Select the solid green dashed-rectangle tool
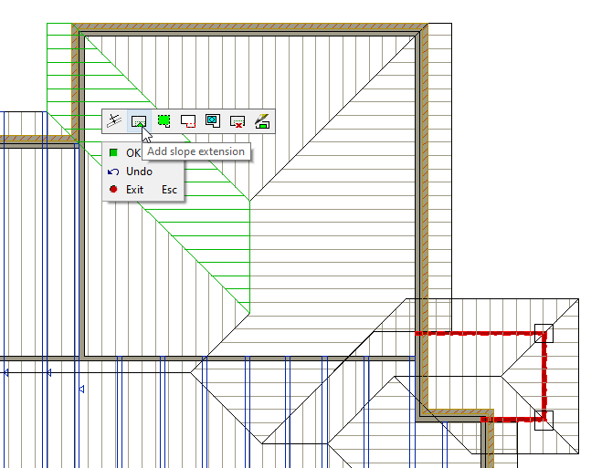Viewport: 591px width, 468px height. pyautogui.click(x=164, y=120)
